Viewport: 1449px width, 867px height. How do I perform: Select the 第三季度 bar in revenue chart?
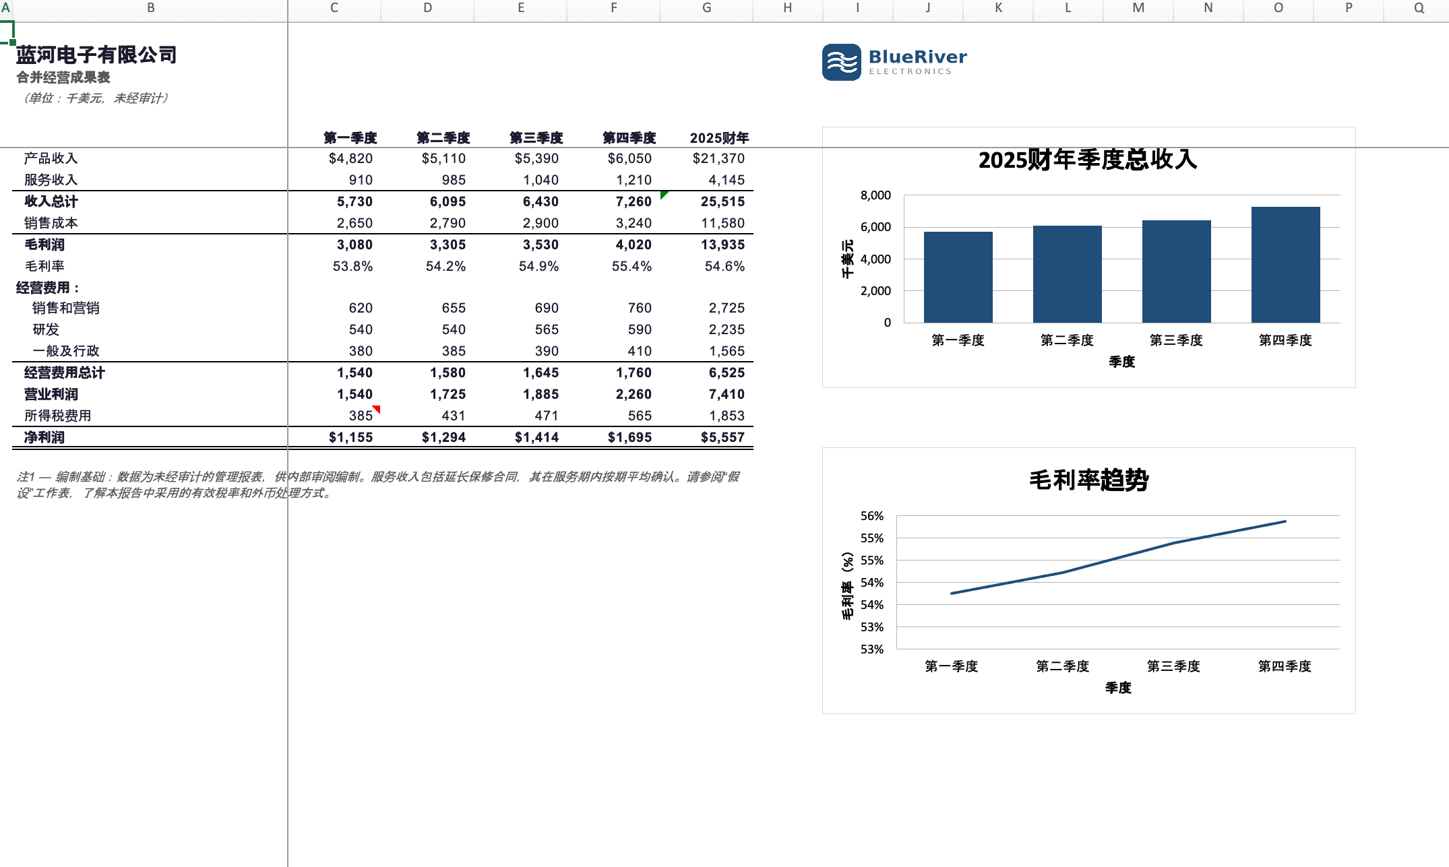(x=1176, y=271)
